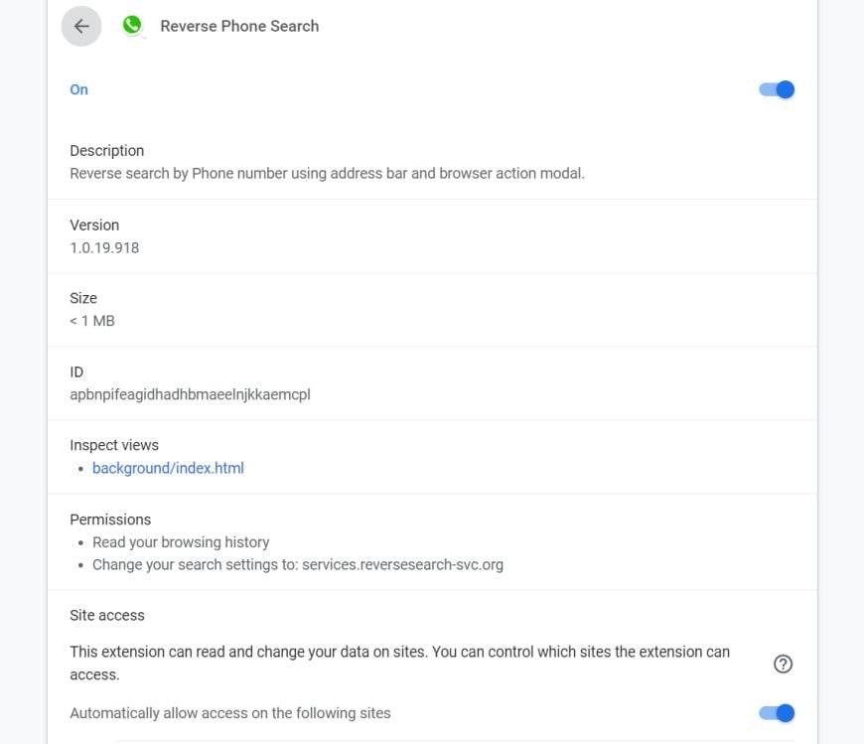The width and height of the screenshot is (864, 744).
Task: Open the background/index.html inspect view link
Action: [x=168, y=468]
